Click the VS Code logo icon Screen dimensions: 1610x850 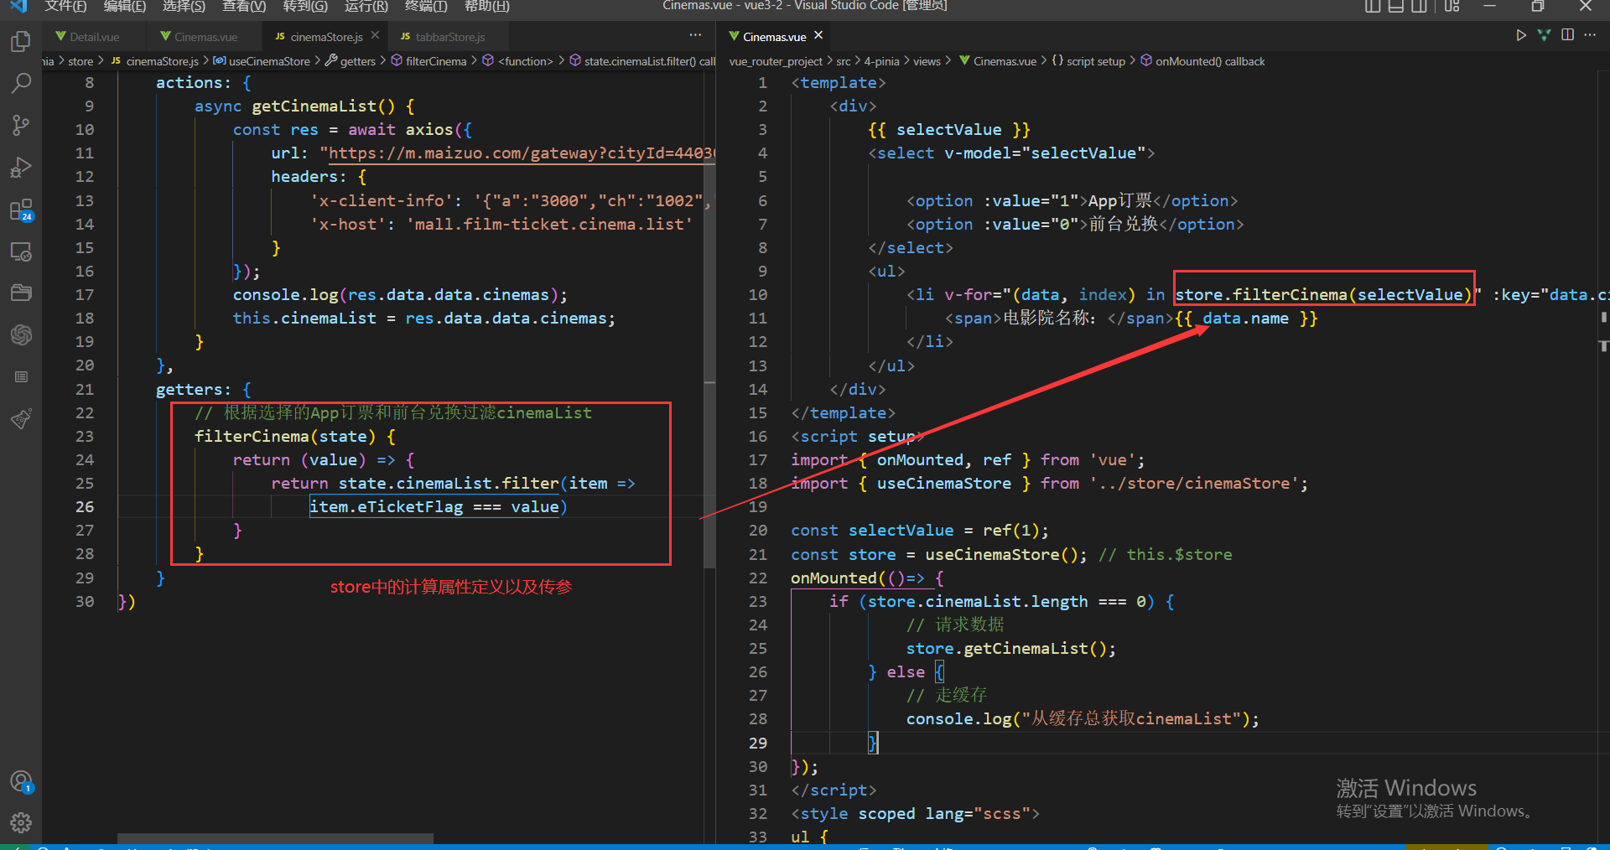click(18, 6)
